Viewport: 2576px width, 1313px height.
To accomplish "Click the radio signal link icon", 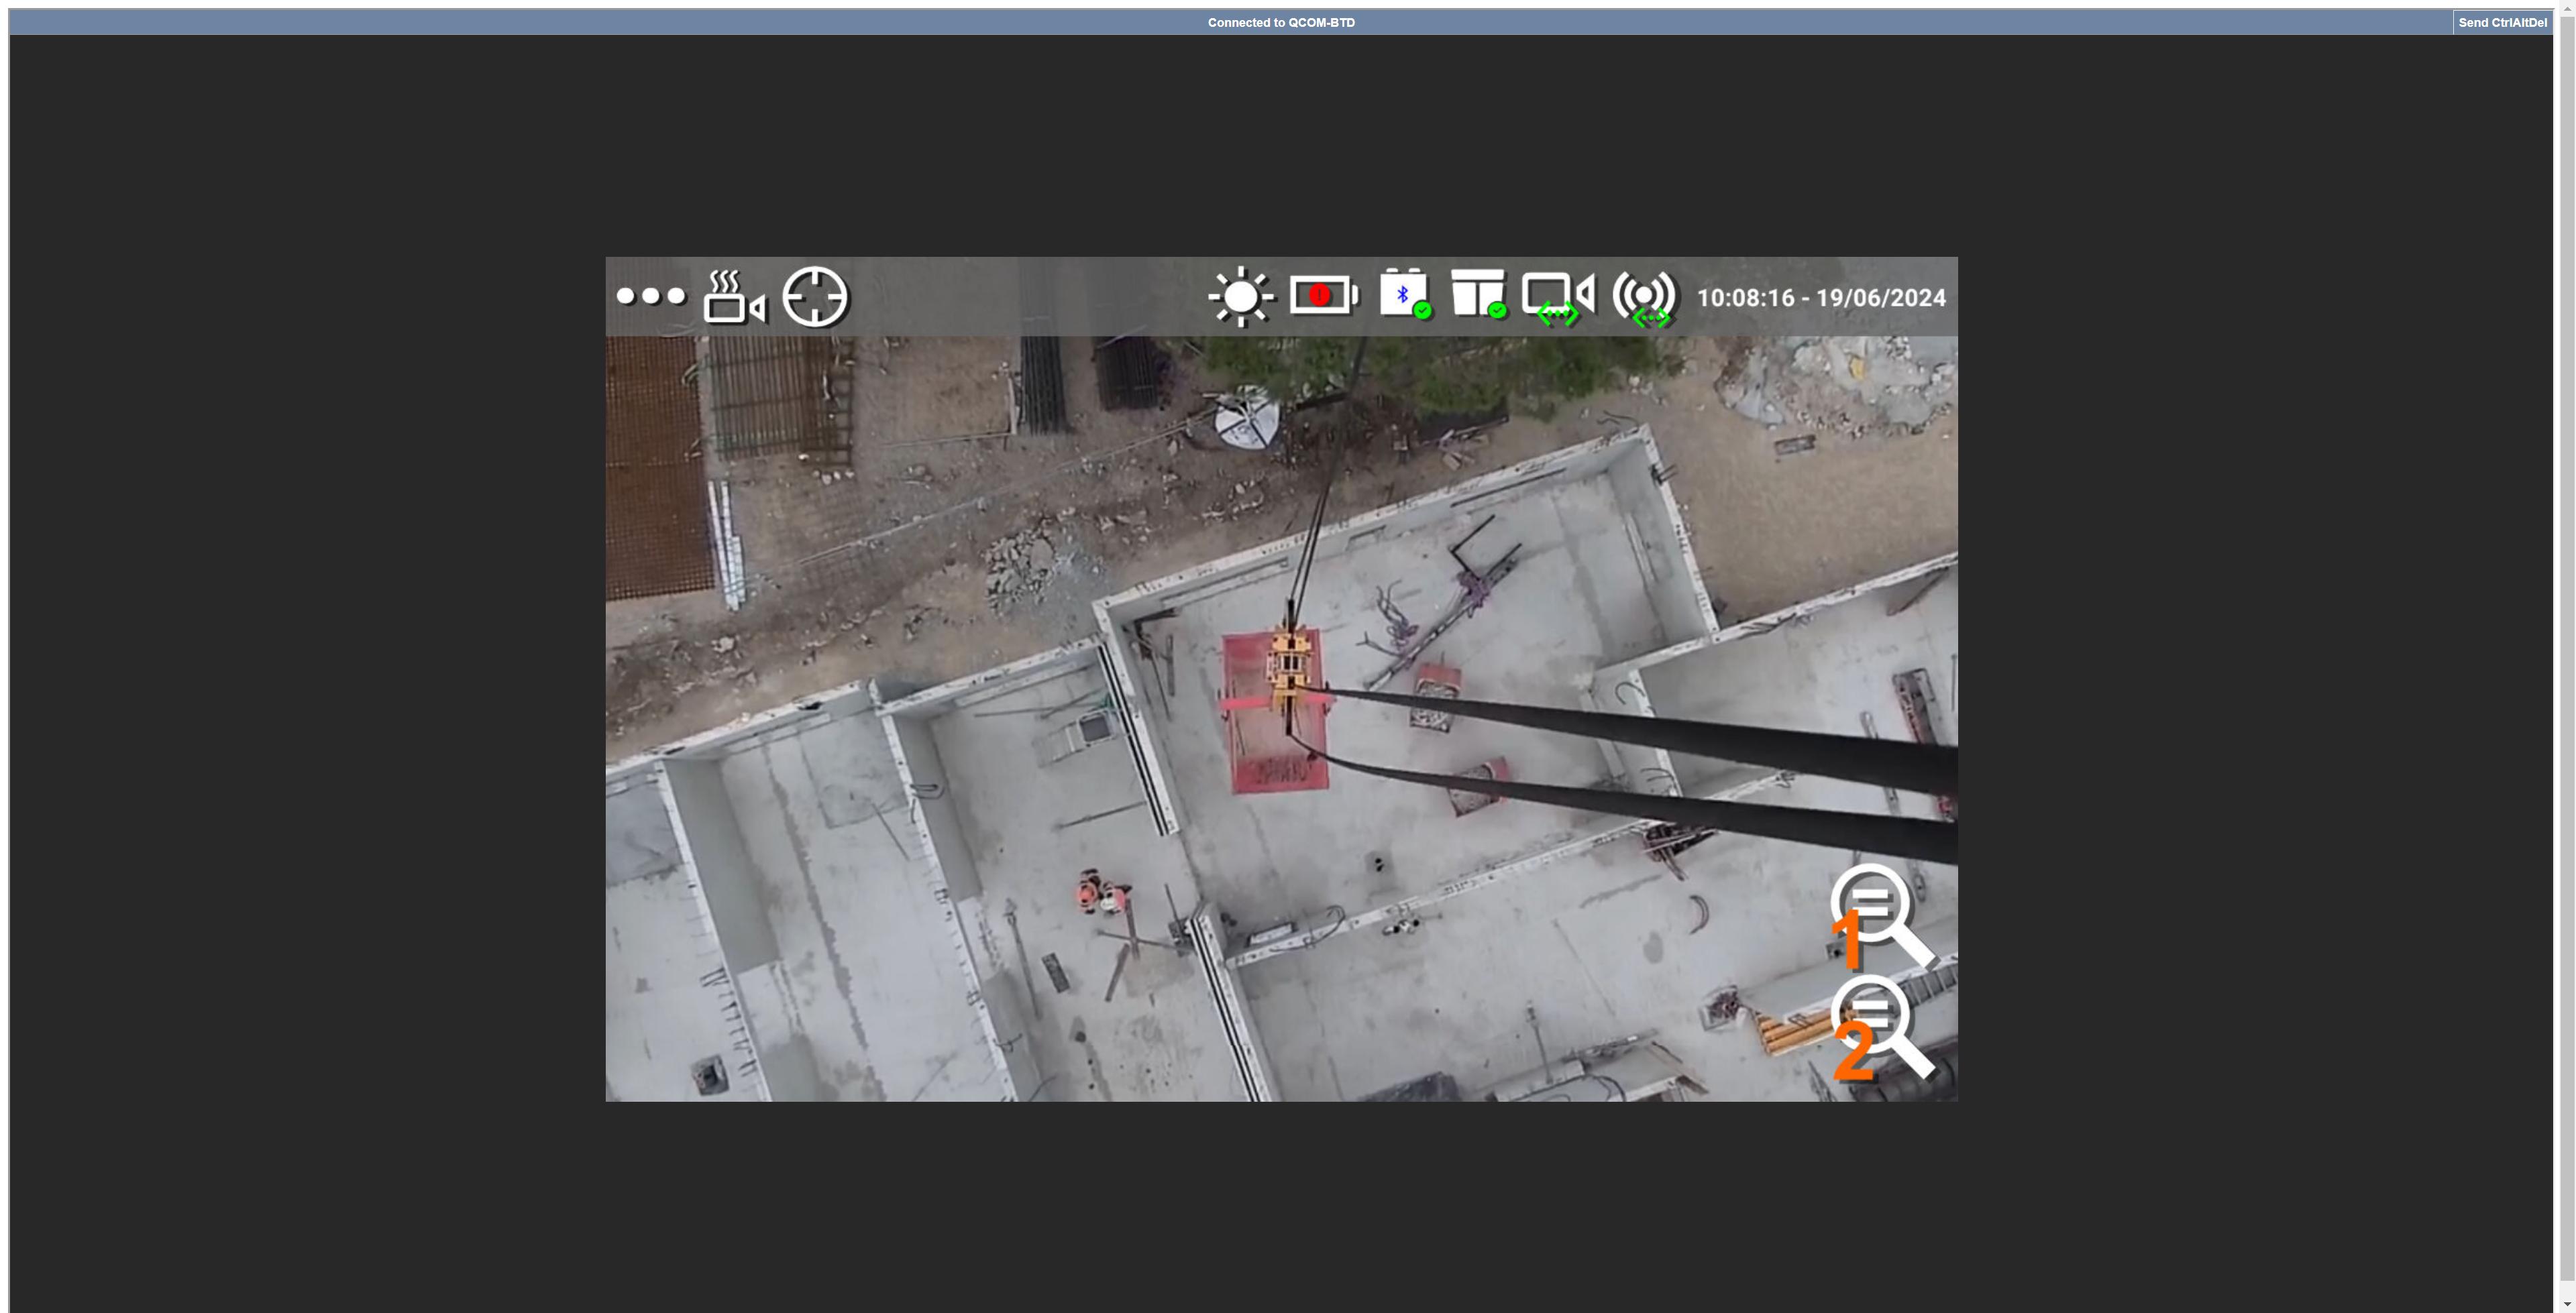I will pos(1645,298).
